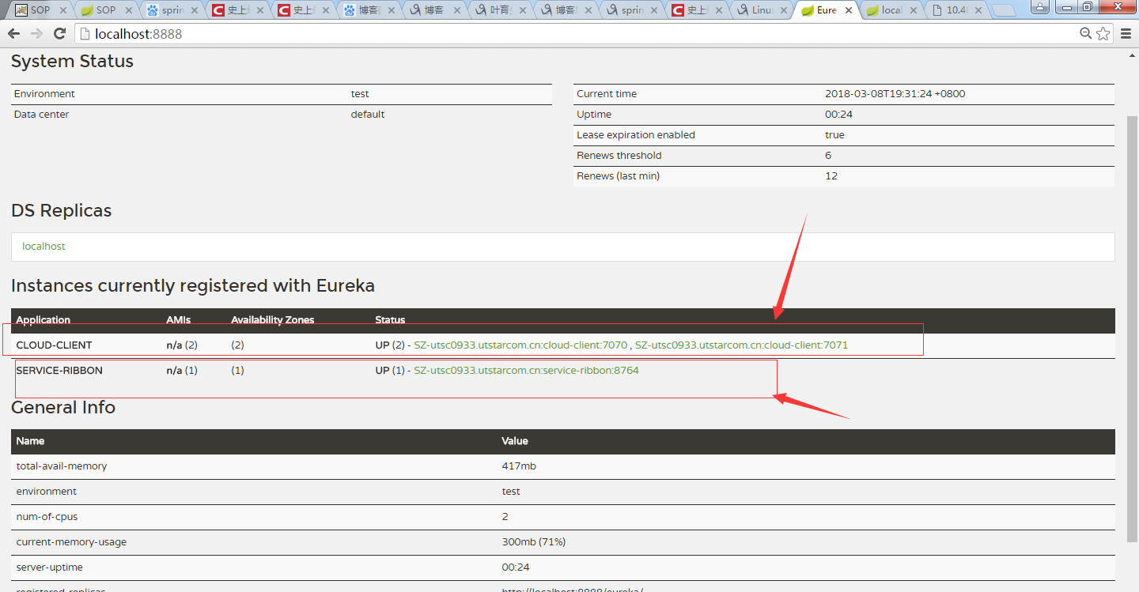Screen dimensions: 1139x592
Task: Click the server-uptime row name
Action: (x=49, y=567)
